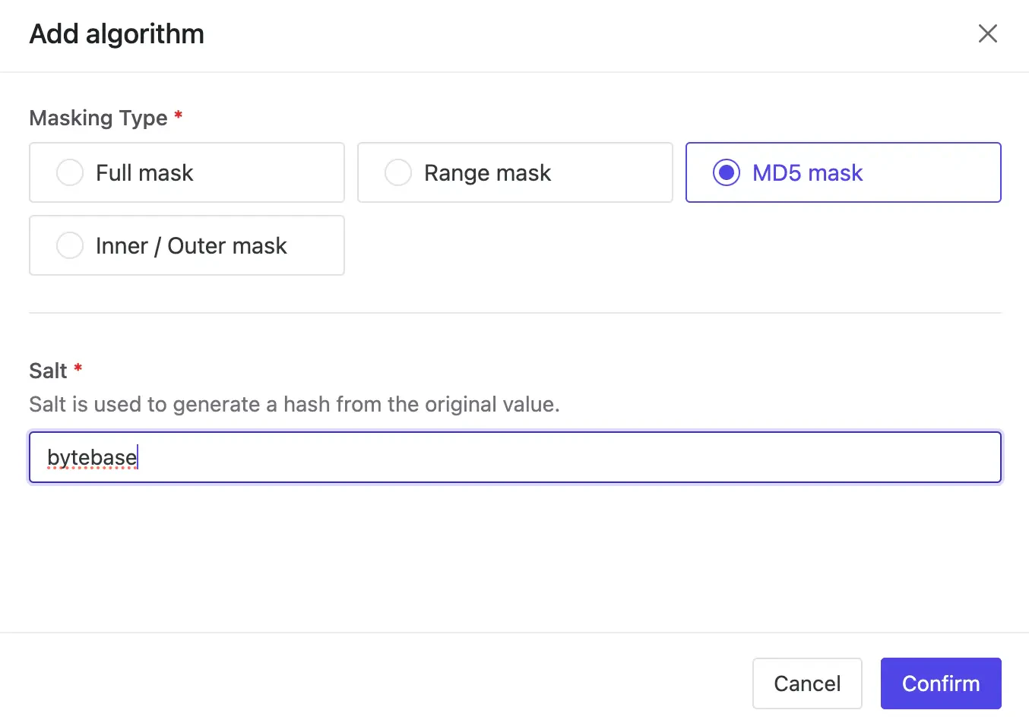This screenshot has height=726, width=1029.
Task: Click the selected MD5 mask radio circle
Action: coord(726,172)
